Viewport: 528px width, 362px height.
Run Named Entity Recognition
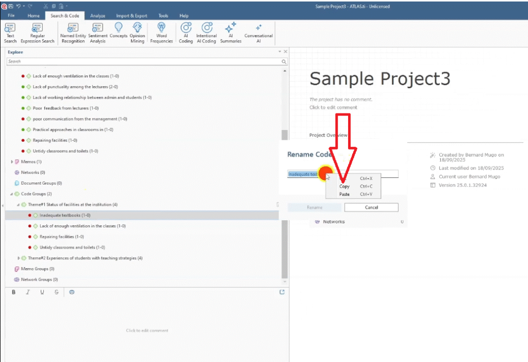(72, 32)
